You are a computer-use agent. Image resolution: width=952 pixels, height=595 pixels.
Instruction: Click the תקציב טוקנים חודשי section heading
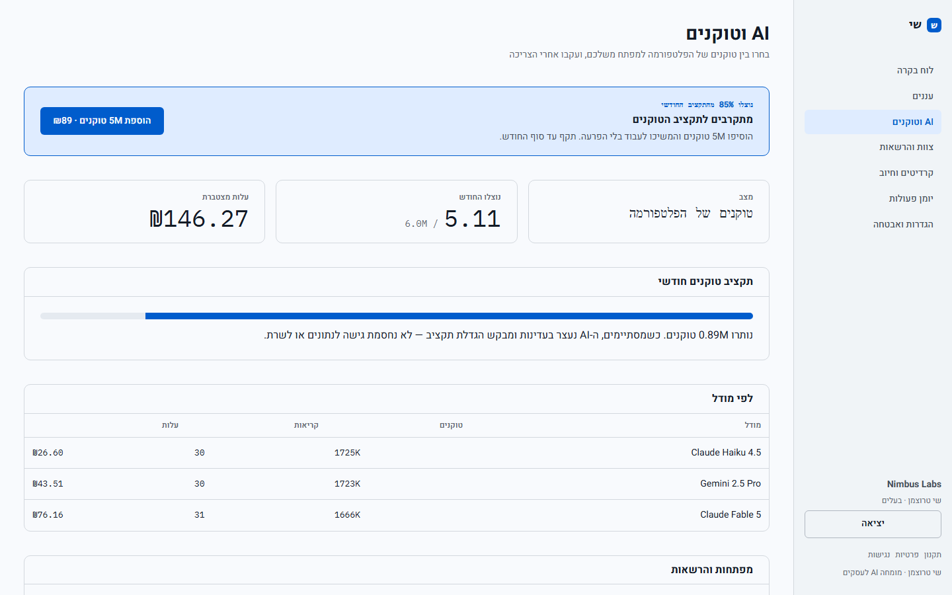[x=705, y=282]
